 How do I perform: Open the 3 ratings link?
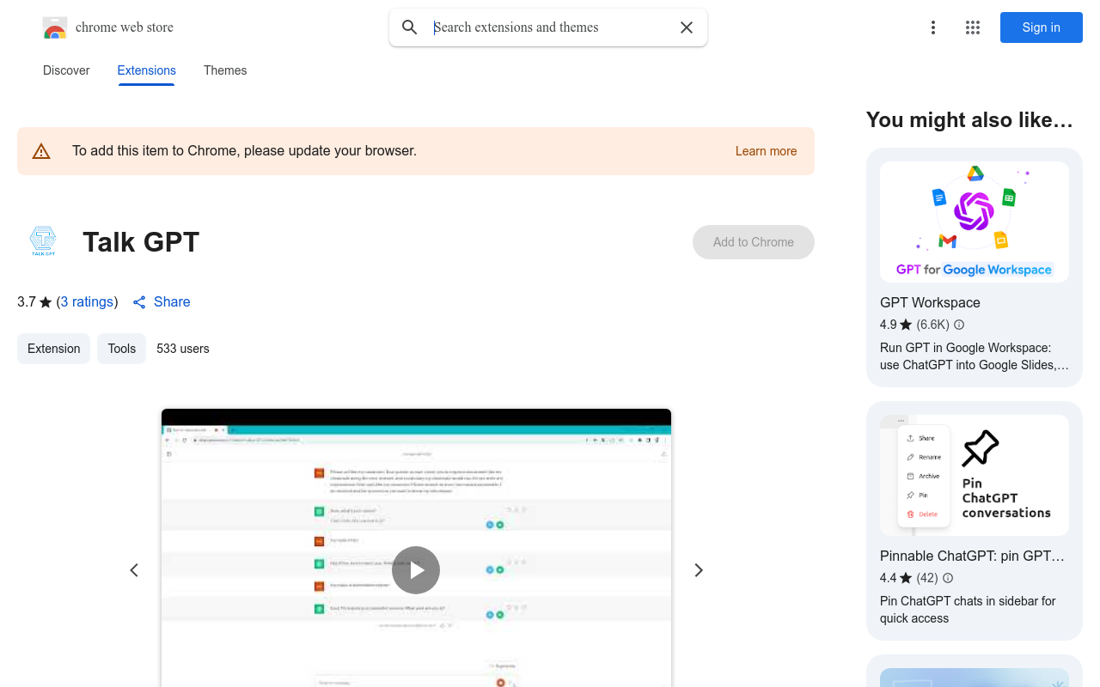[x=87, y=301]
